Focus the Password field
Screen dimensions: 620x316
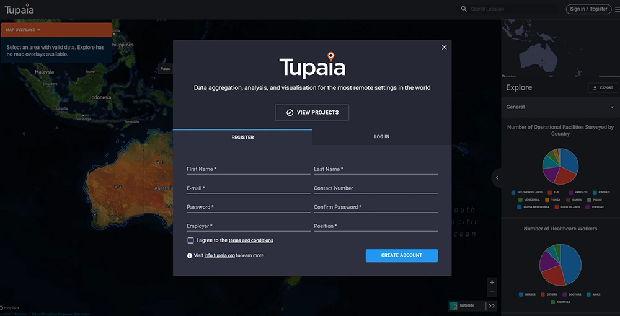pos(249,207)
